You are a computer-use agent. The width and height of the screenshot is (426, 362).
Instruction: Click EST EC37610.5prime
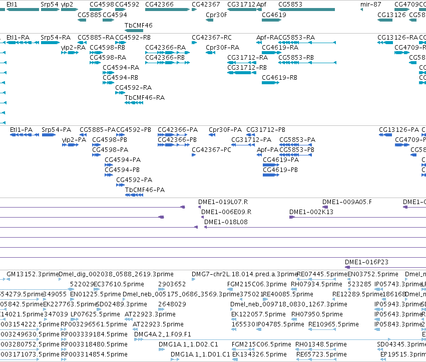97,289
